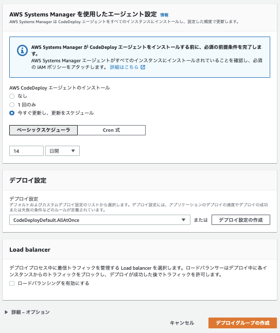This screenshot has height=333, width=280.
Task: Select the 1 回のみ radio option
Action: [12, 104]
